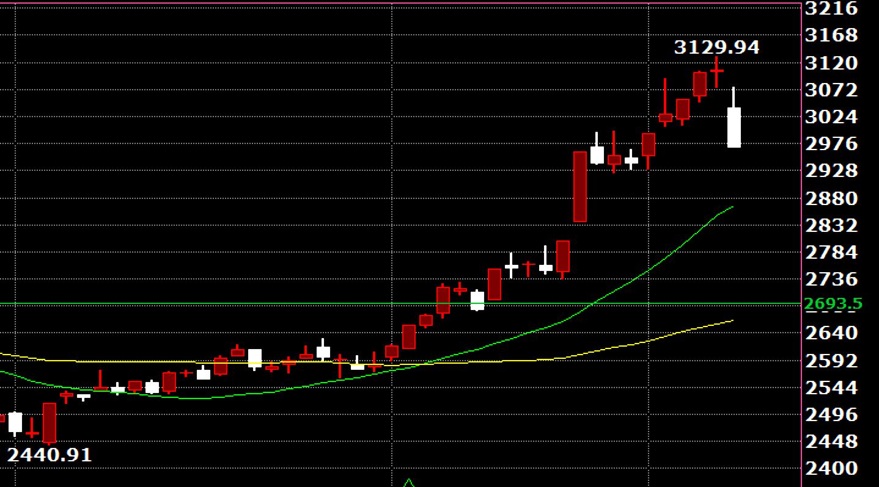Click the 2784 price axis label

831,252
